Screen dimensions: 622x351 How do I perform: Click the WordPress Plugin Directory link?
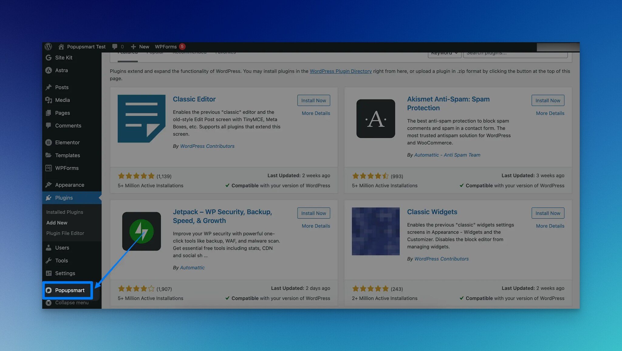[x=340, y=71]
